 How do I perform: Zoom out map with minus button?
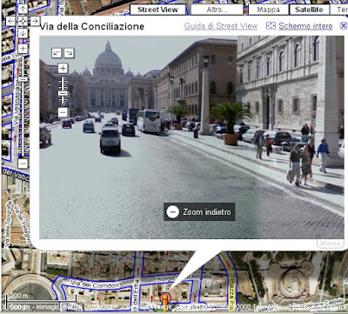(x=23, y=164)
